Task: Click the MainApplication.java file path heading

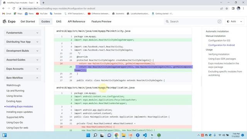Action: coord(95,88)
